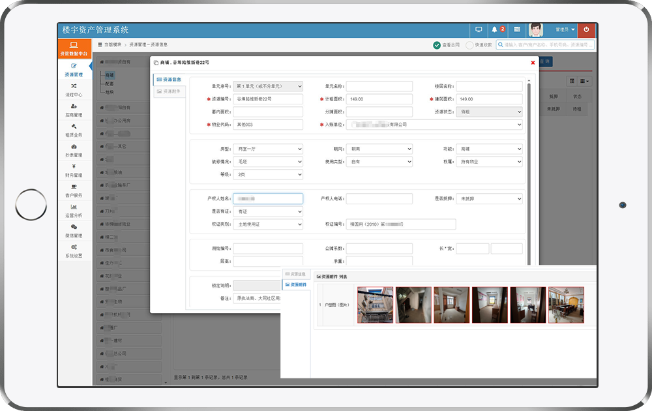Open the 使用类型 dropdown
This screenshot has width=652, height=411.
pos(379,161)
